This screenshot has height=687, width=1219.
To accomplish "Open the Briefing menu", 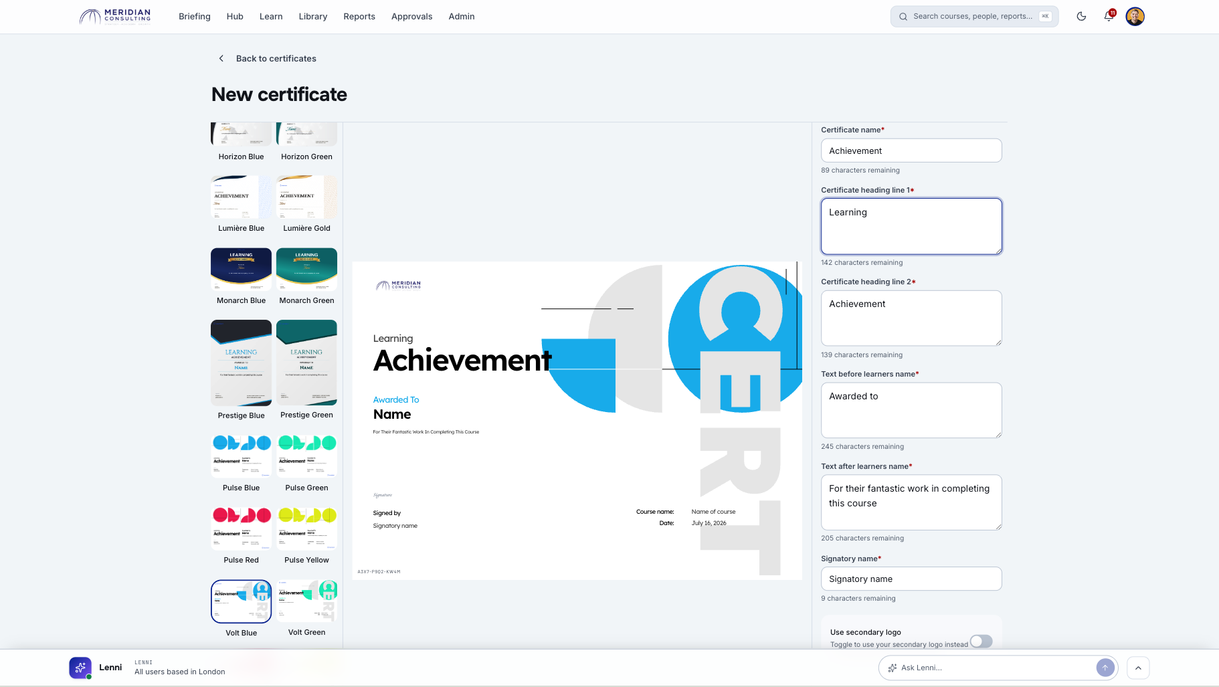I will (x=195, y=17).
